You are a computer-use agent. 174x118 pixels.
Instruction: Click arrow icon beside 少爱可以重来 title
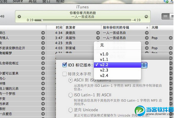coord(43,73)
